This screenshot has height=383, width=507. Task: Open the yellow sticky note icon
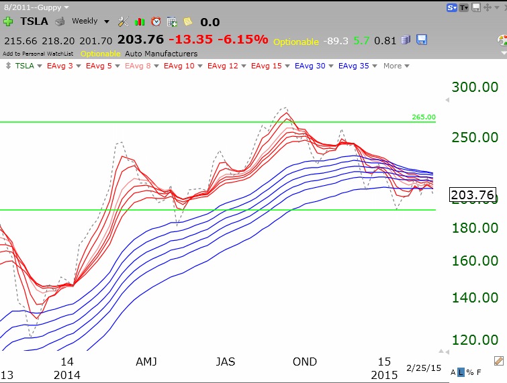click(188, 21)
